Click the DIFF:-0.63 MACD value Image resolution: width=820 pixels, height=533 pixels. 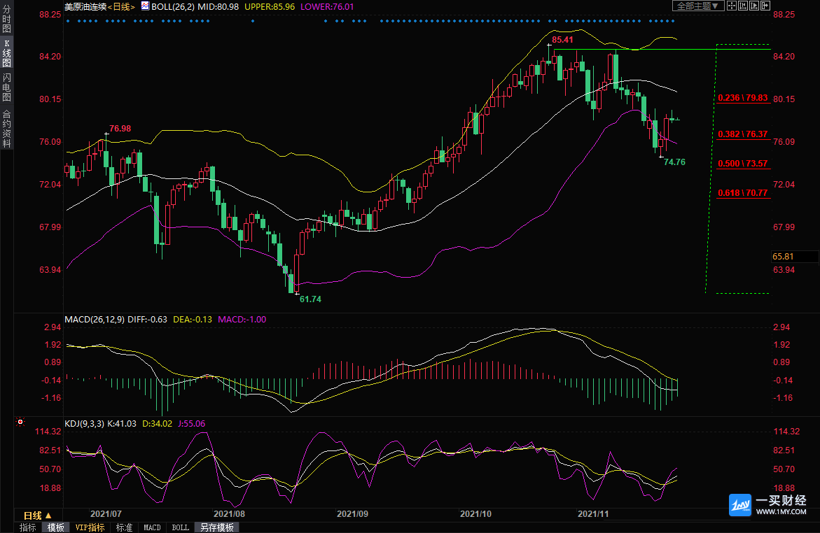coord(148,319)
